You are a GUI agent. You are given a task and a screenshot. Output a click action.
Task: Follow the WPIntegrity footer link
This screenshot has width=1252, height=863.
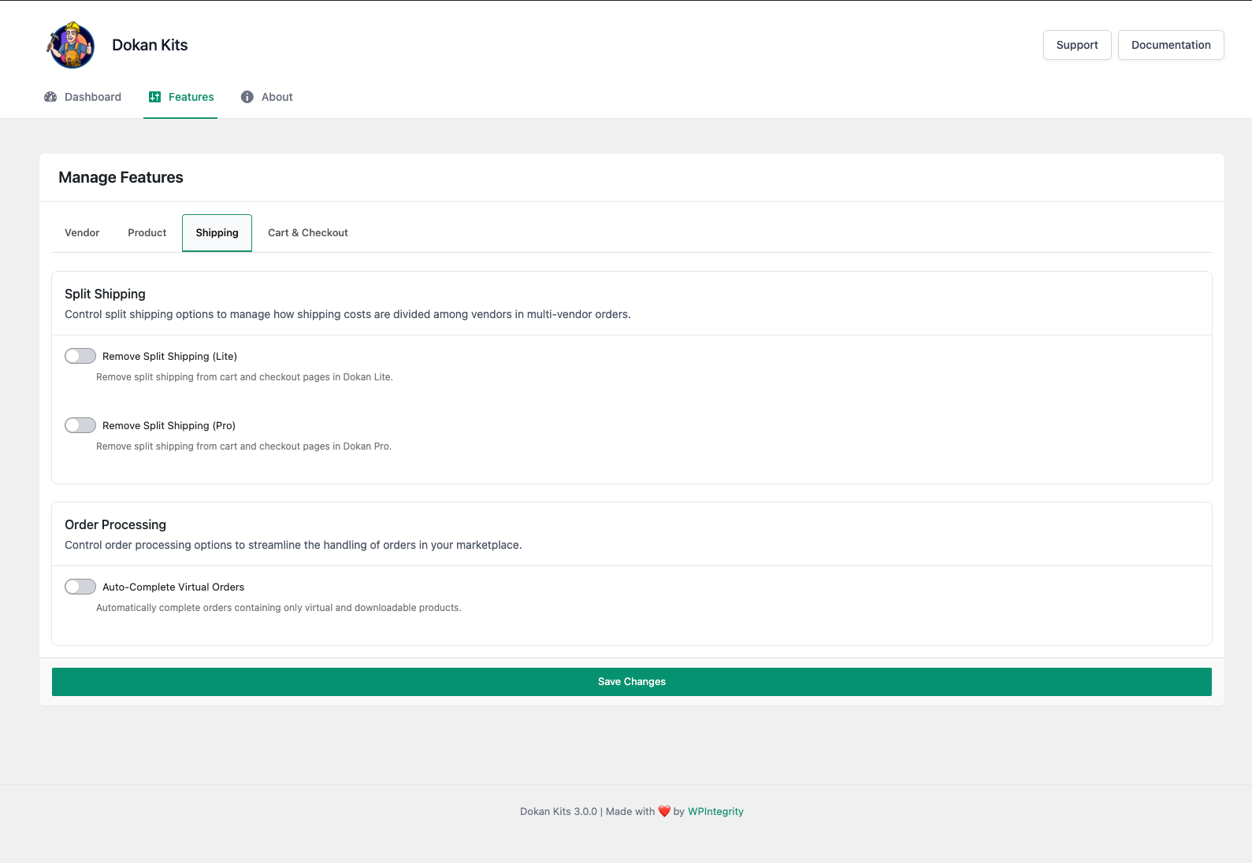click(x=715, y=811)
